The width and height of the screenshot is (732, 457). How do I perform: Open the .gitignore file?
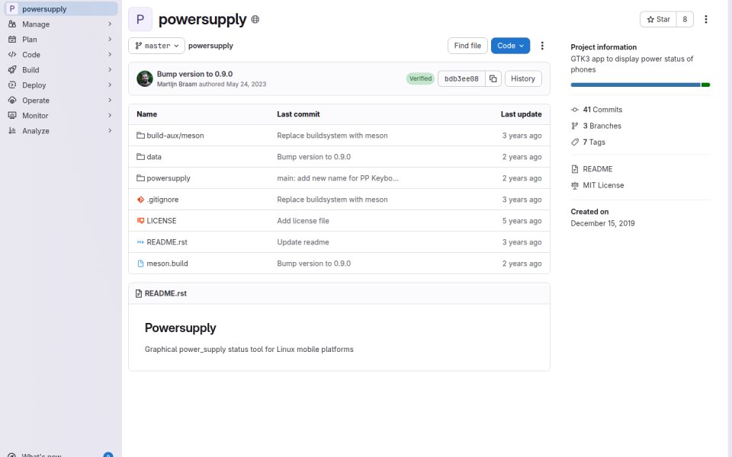(x=162, y=200)
